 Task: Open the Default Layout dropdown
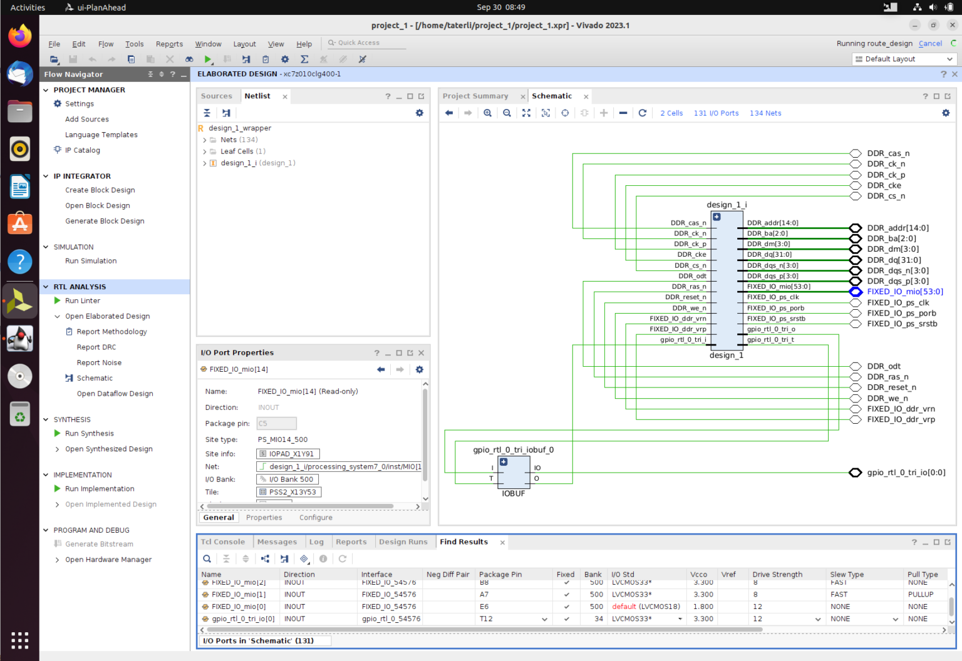click(904, 59)
